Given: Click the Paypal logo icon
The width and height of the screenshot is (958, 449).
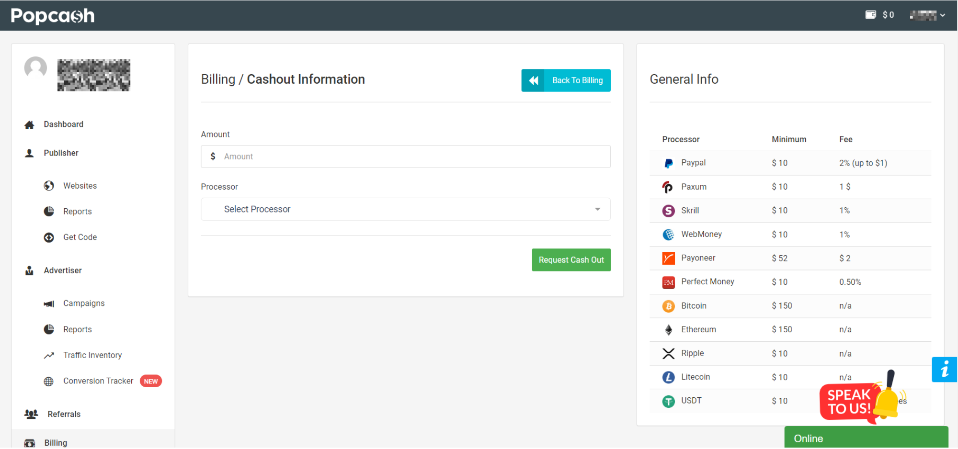Looking at the screenshot, I should point(668,163).
